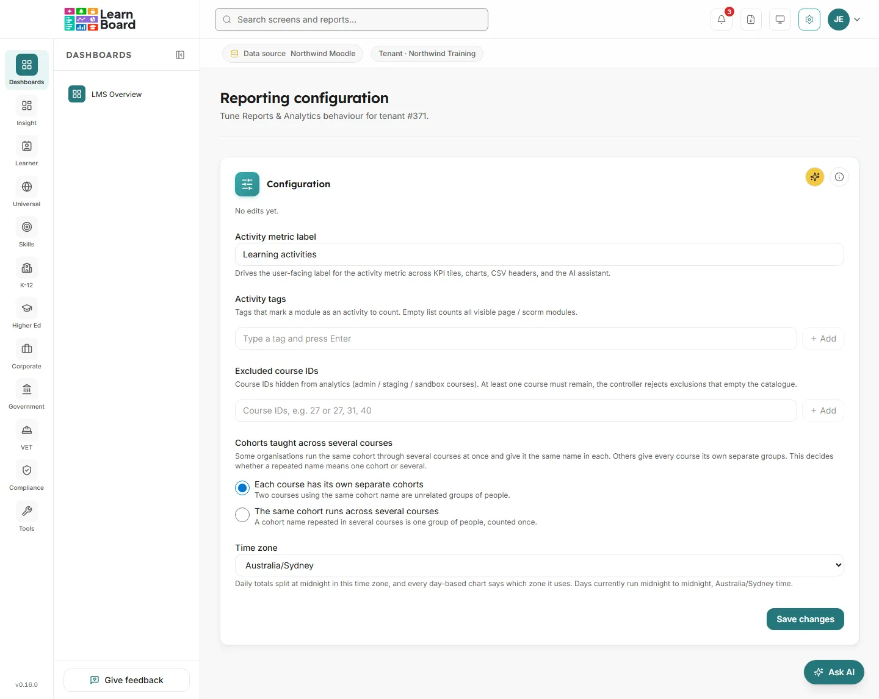Go to the Learner section

pyautogui.click(x=27, y=152)
